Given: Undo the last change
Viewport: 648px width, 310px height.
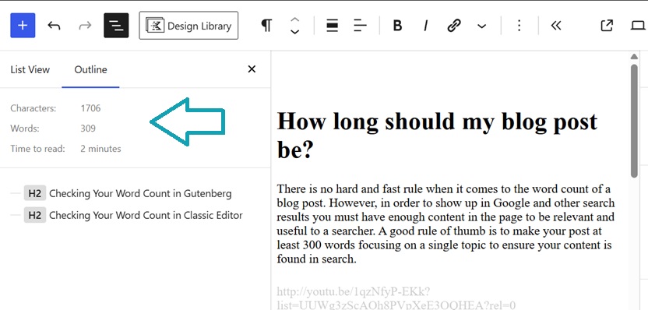Looking at the screenshot, I should click(x=54, y=26).
